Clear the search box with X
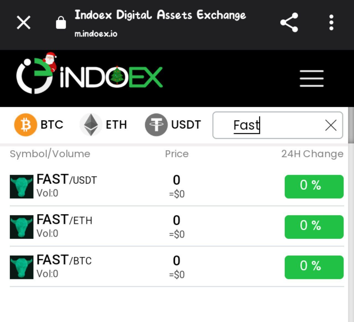 [331, 125]
